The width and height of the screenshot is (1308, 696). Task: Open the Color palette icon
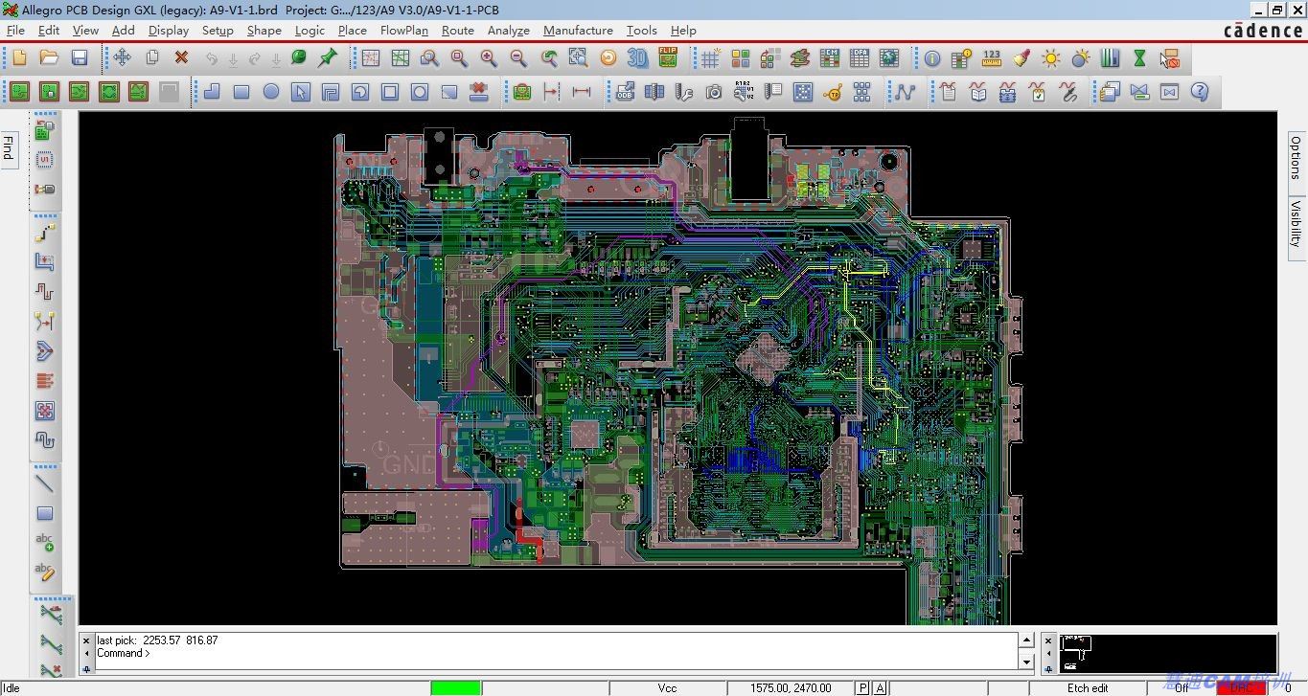point(740,58)
